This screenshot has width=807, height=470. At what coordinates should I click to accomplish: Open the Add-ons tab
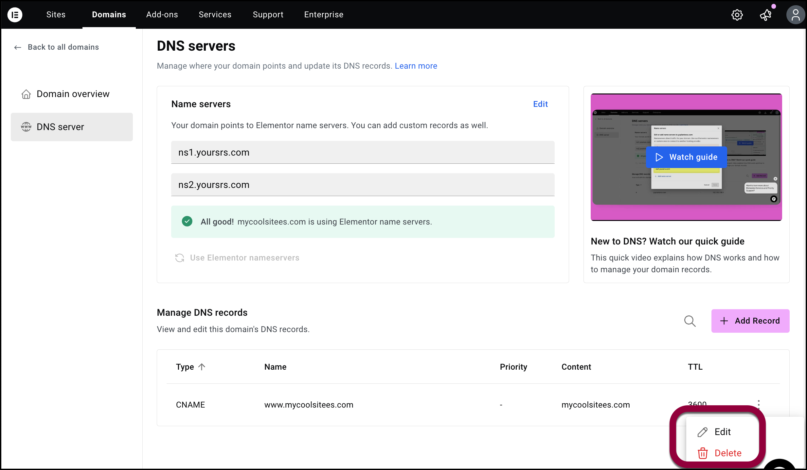pos(162,15)
